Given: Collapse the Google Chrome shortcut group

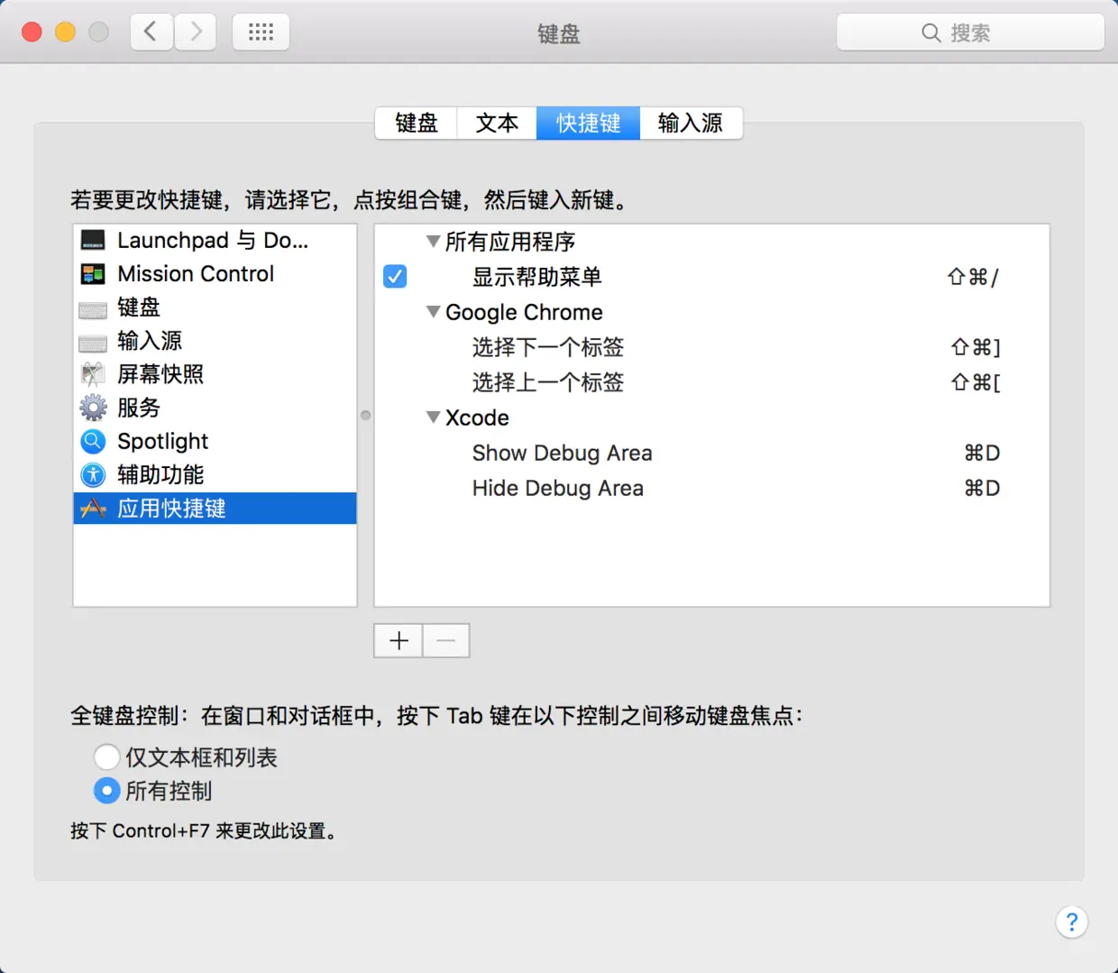Looking at the screenshot, I should [x=433, y=311].
